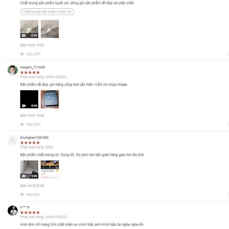Play the 0:05 review video
Screen dimensions: 229x229
pos(29,29)
